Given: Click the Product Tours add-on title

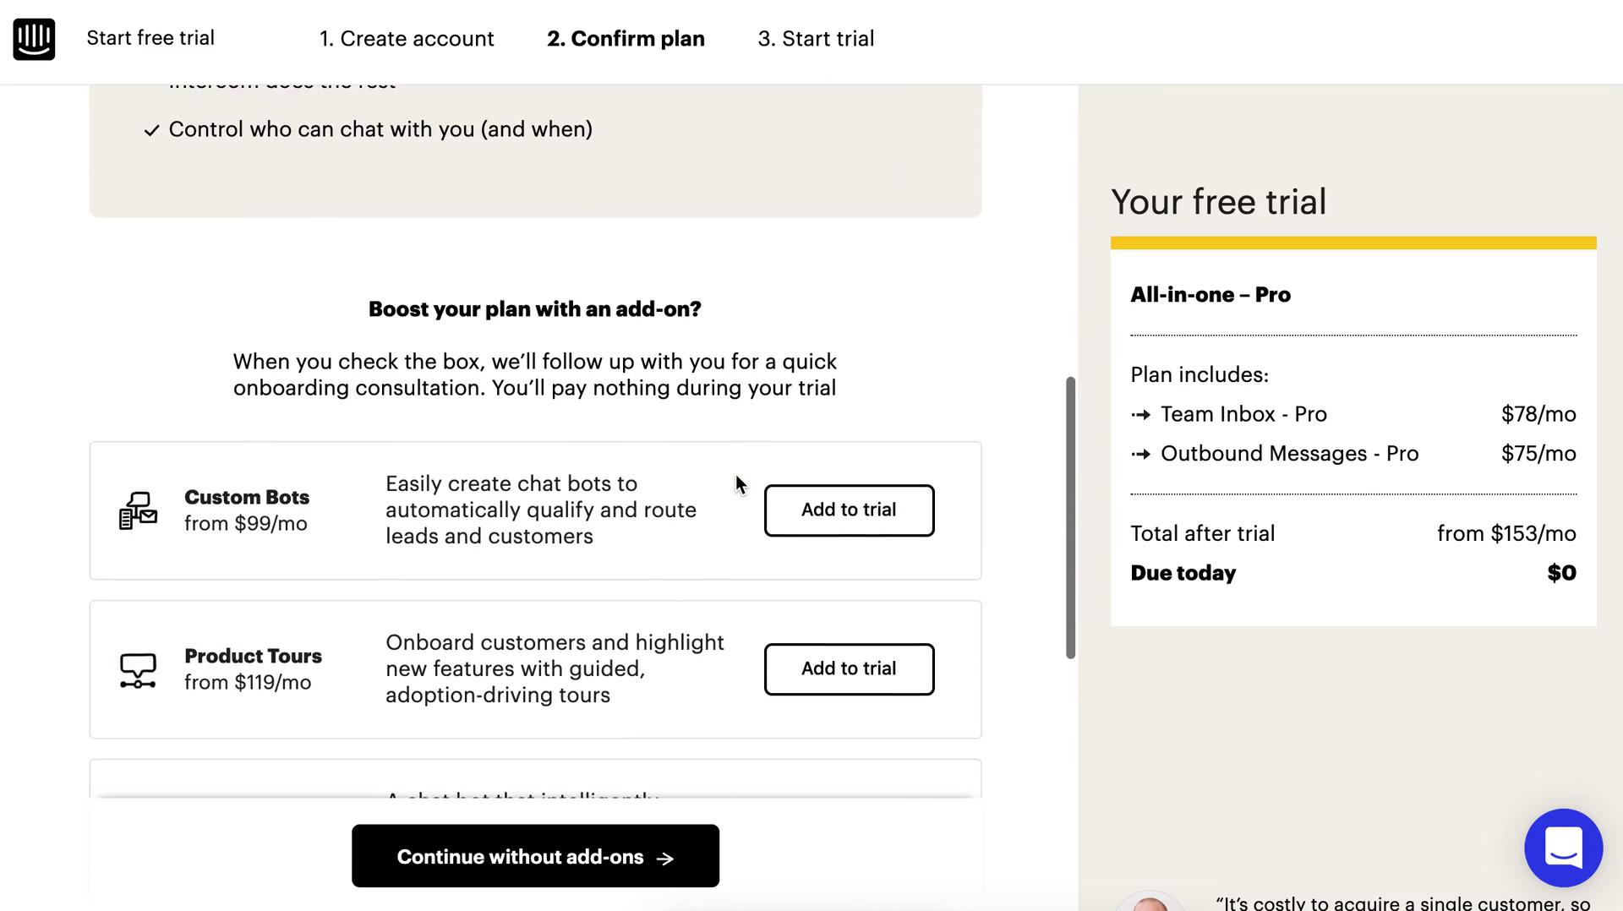Looking at the screenshot, I should point(253,656).
